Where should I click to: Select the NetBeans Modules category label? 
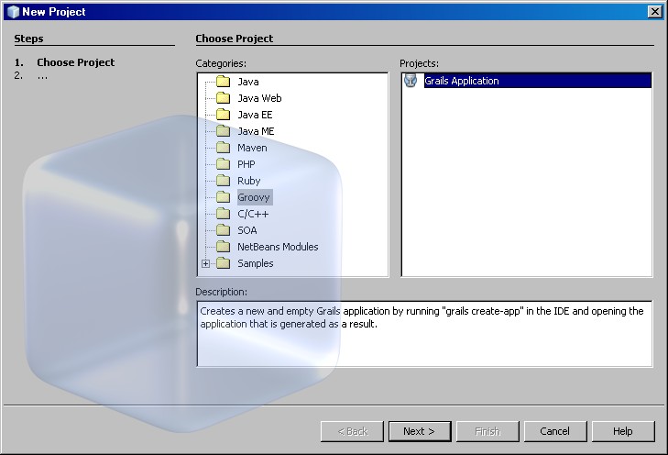tap(278, 247)
